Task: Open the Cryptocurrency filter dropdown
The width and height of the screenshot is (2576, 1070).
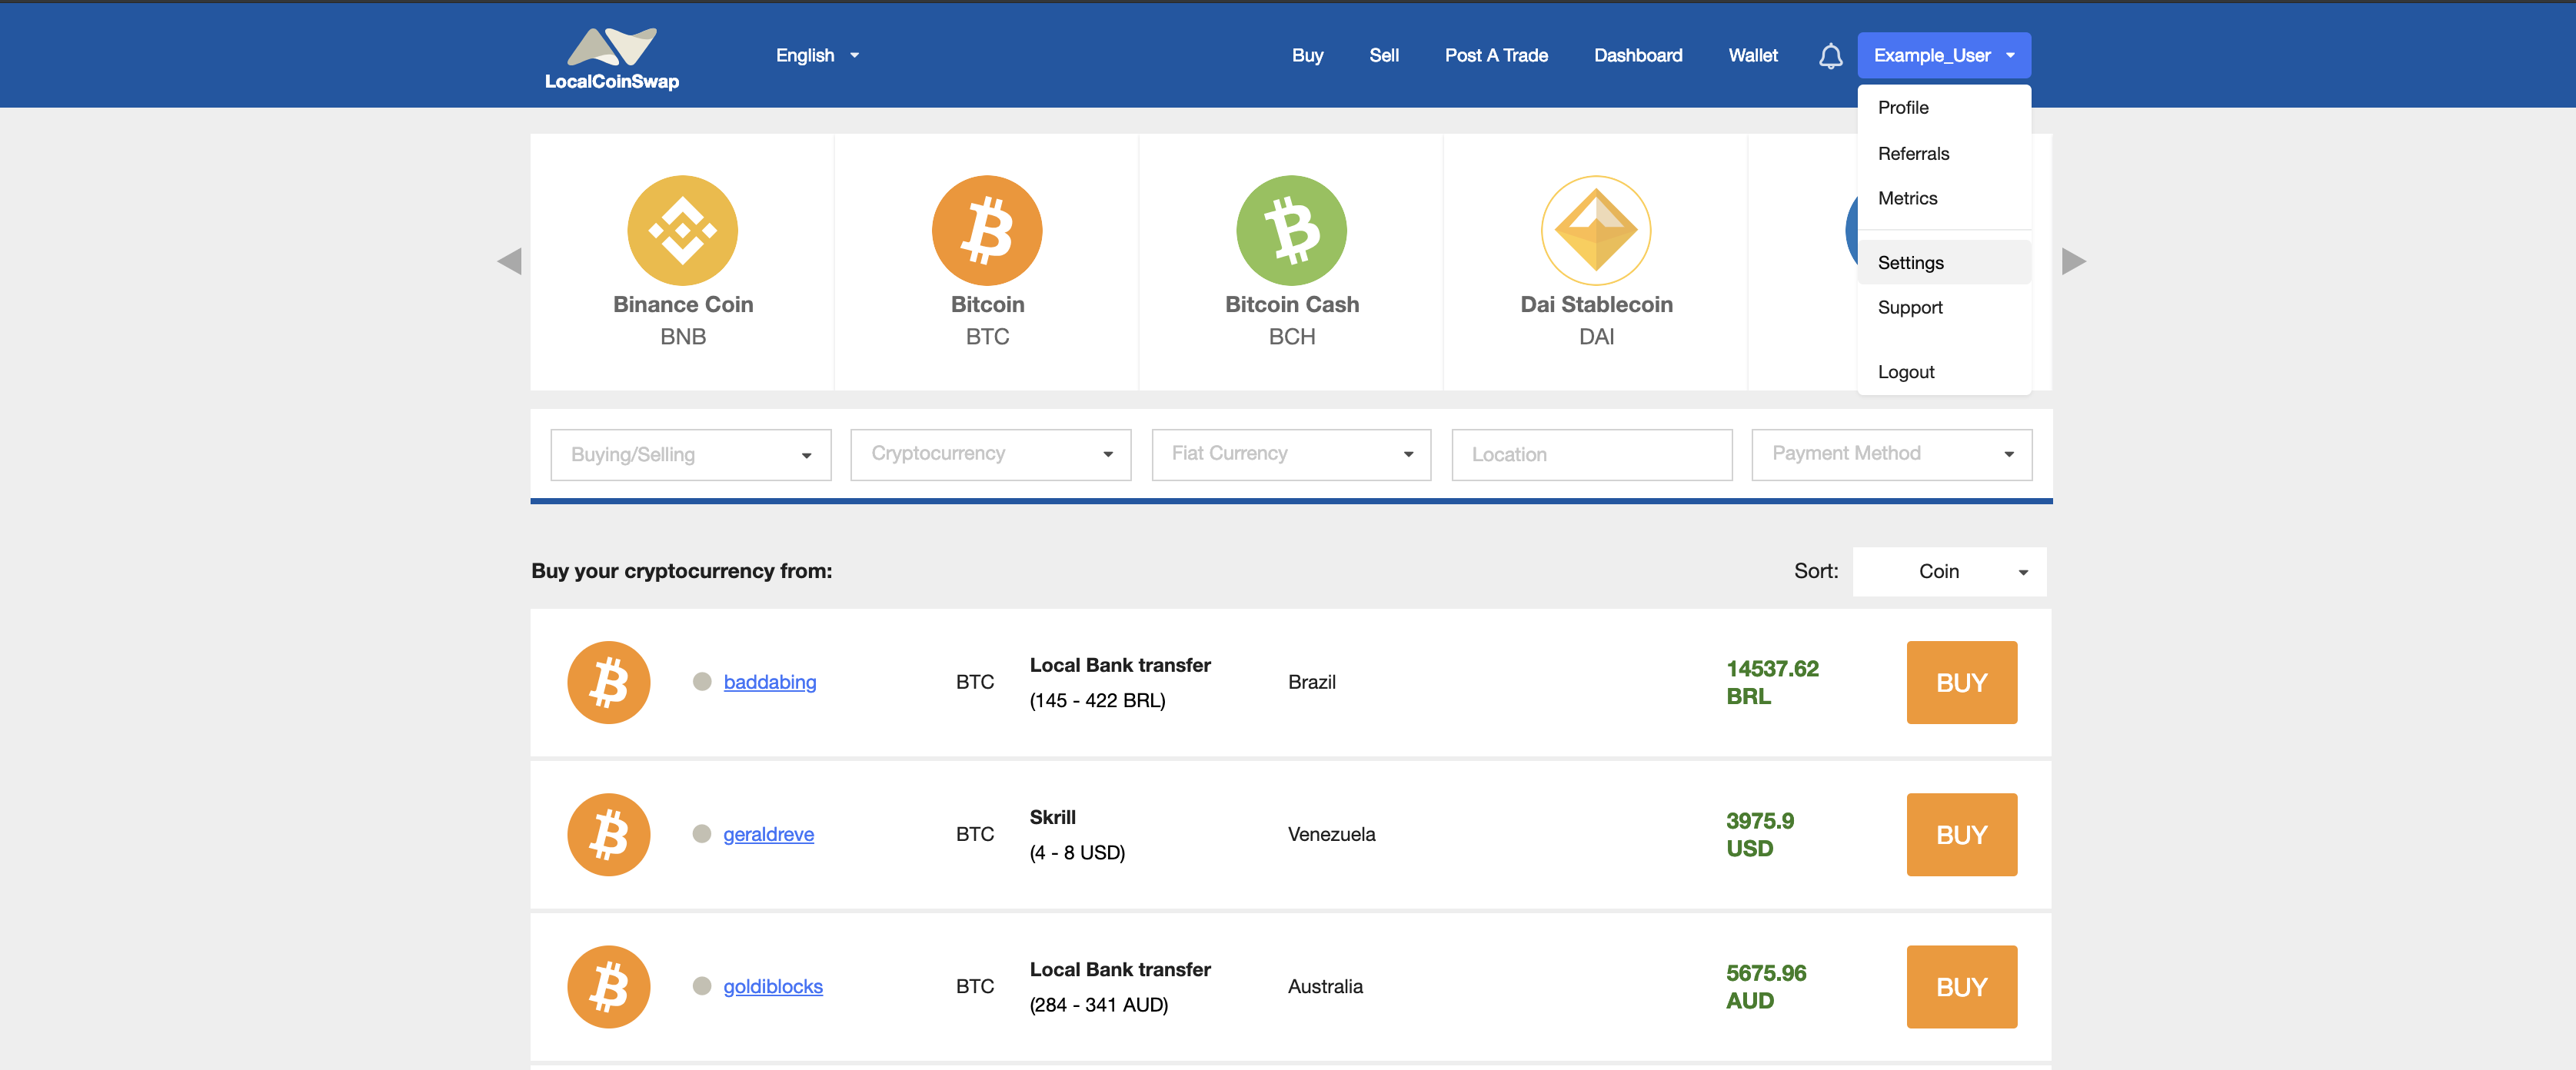Action: click(990, 454)
